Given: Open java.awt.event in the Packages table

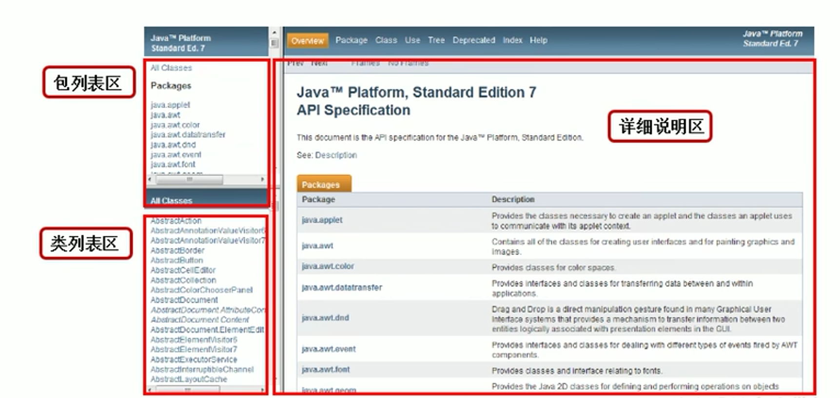Looking at the screenshot, I should pos(329,349).
